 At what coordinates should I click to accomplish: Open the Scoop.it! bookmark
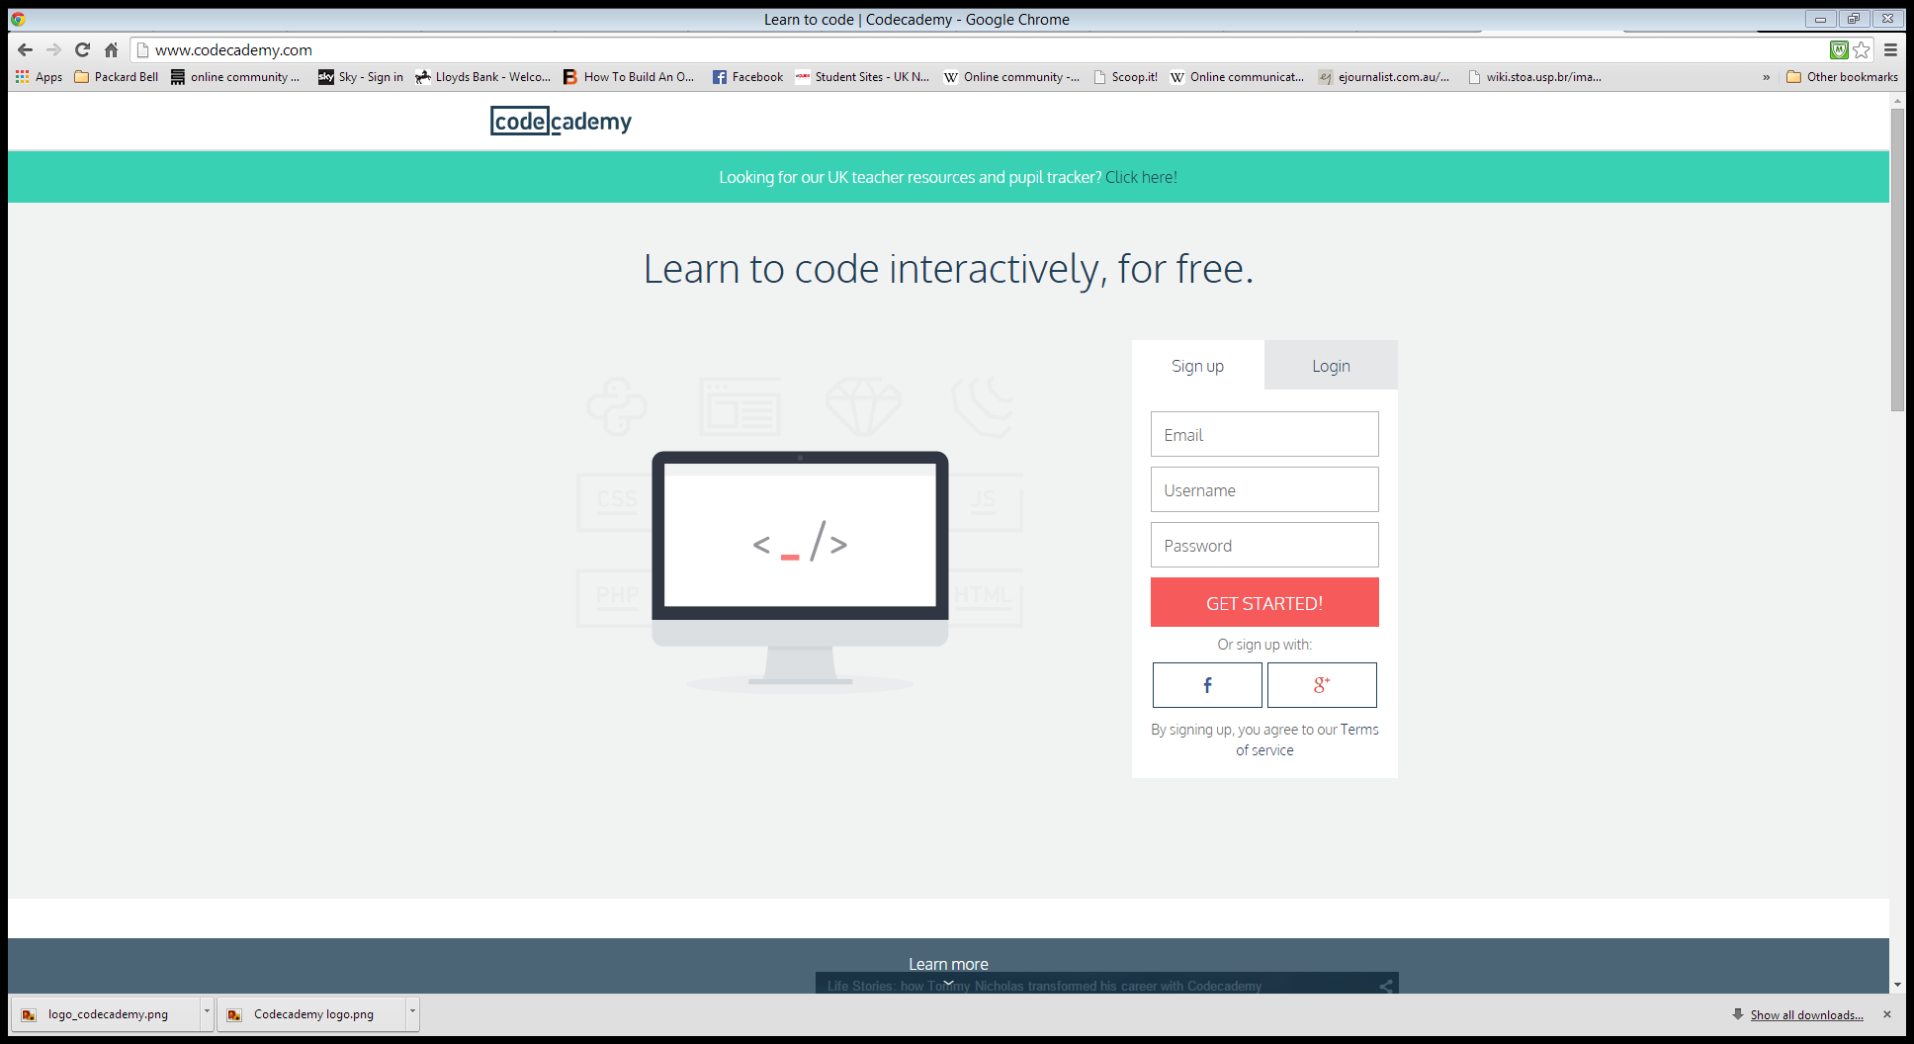[x=1125, y=77]
